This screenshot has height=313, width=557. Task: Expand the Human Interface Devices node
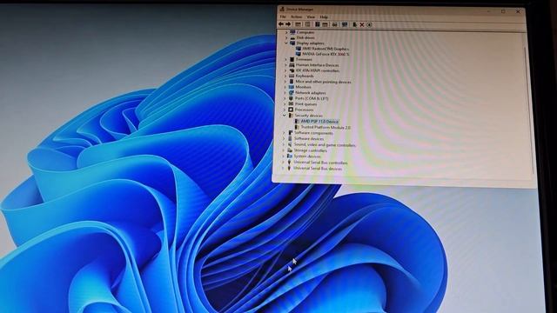point(285,65)
